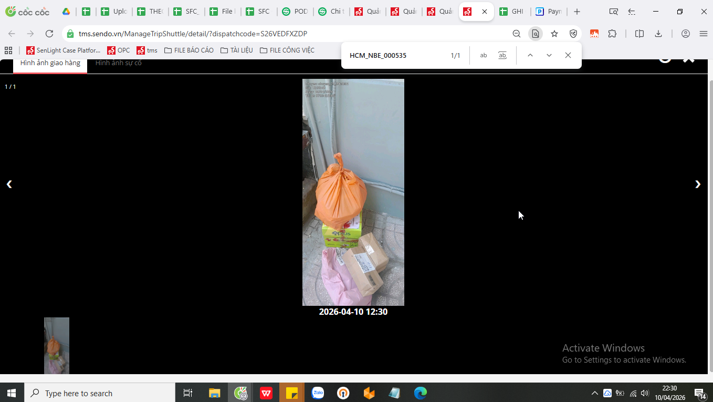The image size is (713, 402).
Task: Select the Hình ảnh giao hàng tab
Action: point(50,64)
